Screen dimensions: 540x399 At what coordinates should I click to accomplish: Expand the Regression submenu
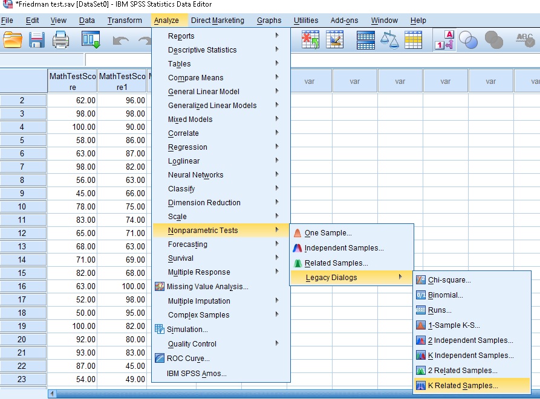187,147
